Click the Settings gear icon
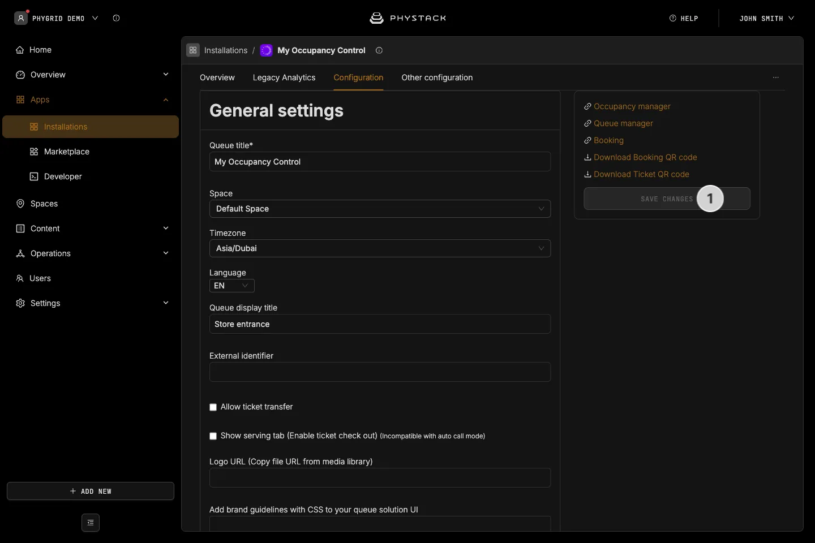This screenshot has height=543, width=815. pos(20,303)
